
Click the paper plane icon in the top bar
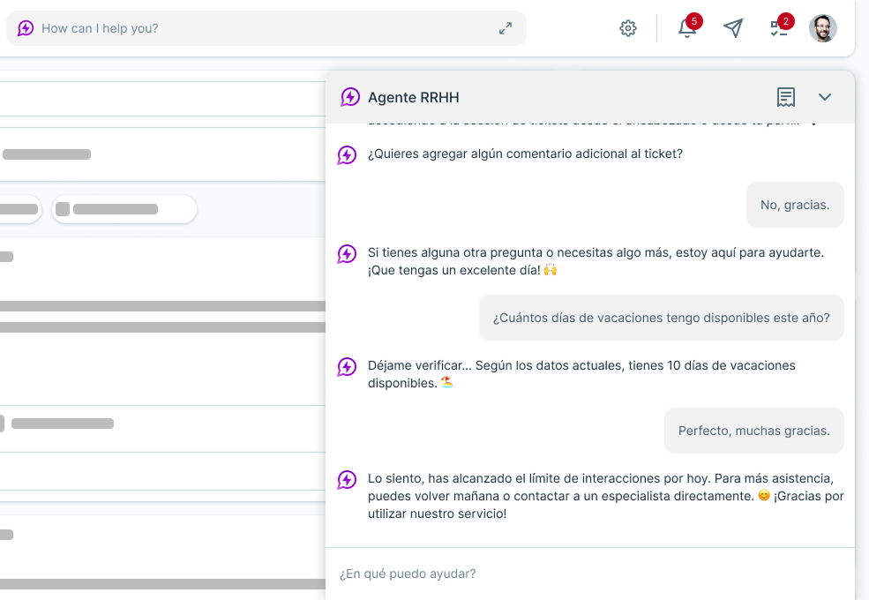733,28
